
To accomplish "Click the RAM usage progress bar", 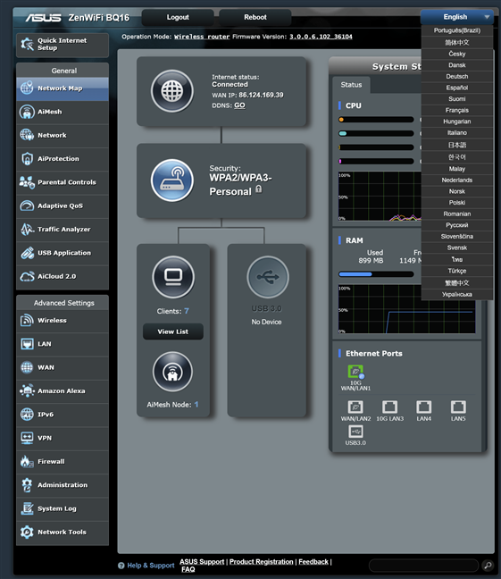I will tap(376, 274).
